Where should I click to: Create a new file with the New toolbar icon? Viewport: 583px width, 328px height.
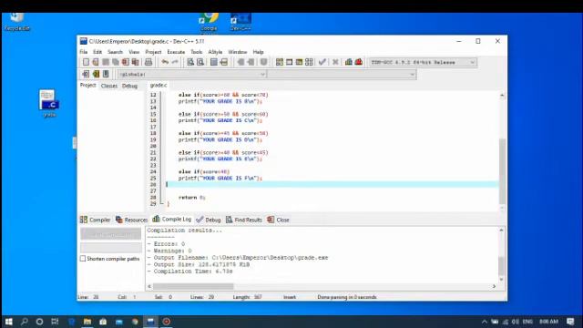(86, 62)
